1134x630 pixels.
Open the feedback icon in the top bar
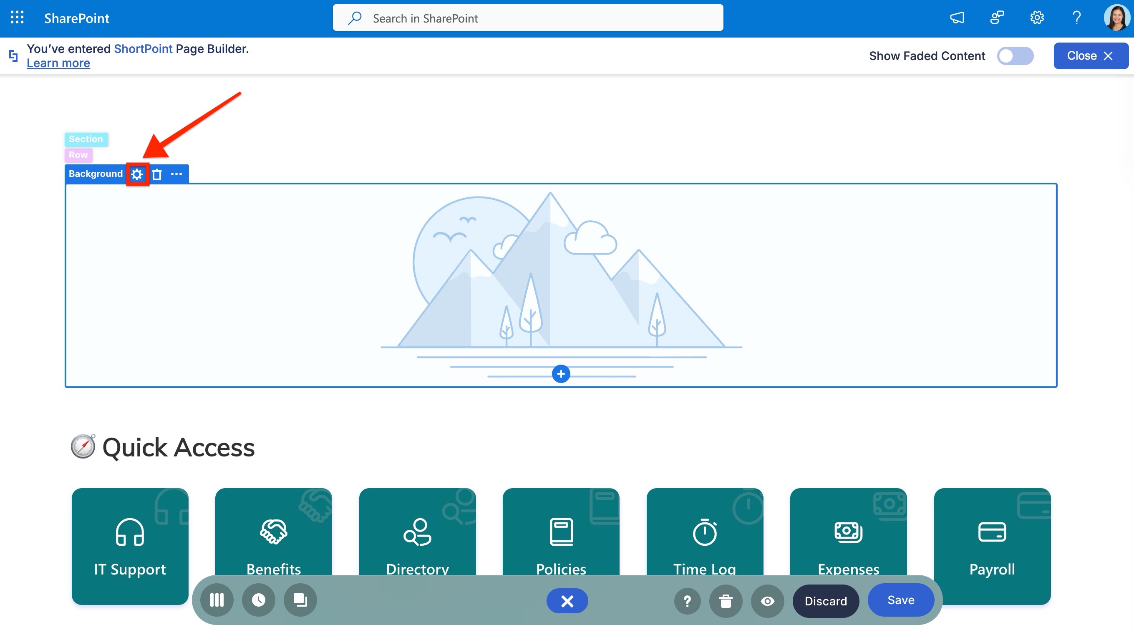pos(996,18)
